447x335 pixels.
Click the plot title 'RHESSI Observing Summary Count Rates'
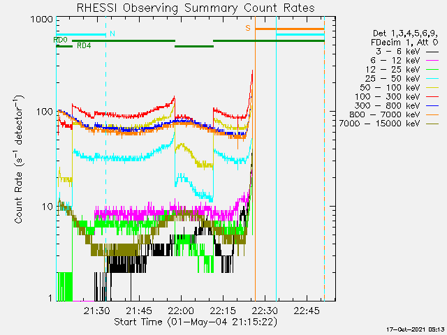click(196, 8)
